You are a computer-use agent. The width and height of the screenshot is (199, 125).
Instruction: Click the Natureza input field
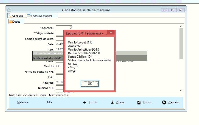tap(60, 82)
